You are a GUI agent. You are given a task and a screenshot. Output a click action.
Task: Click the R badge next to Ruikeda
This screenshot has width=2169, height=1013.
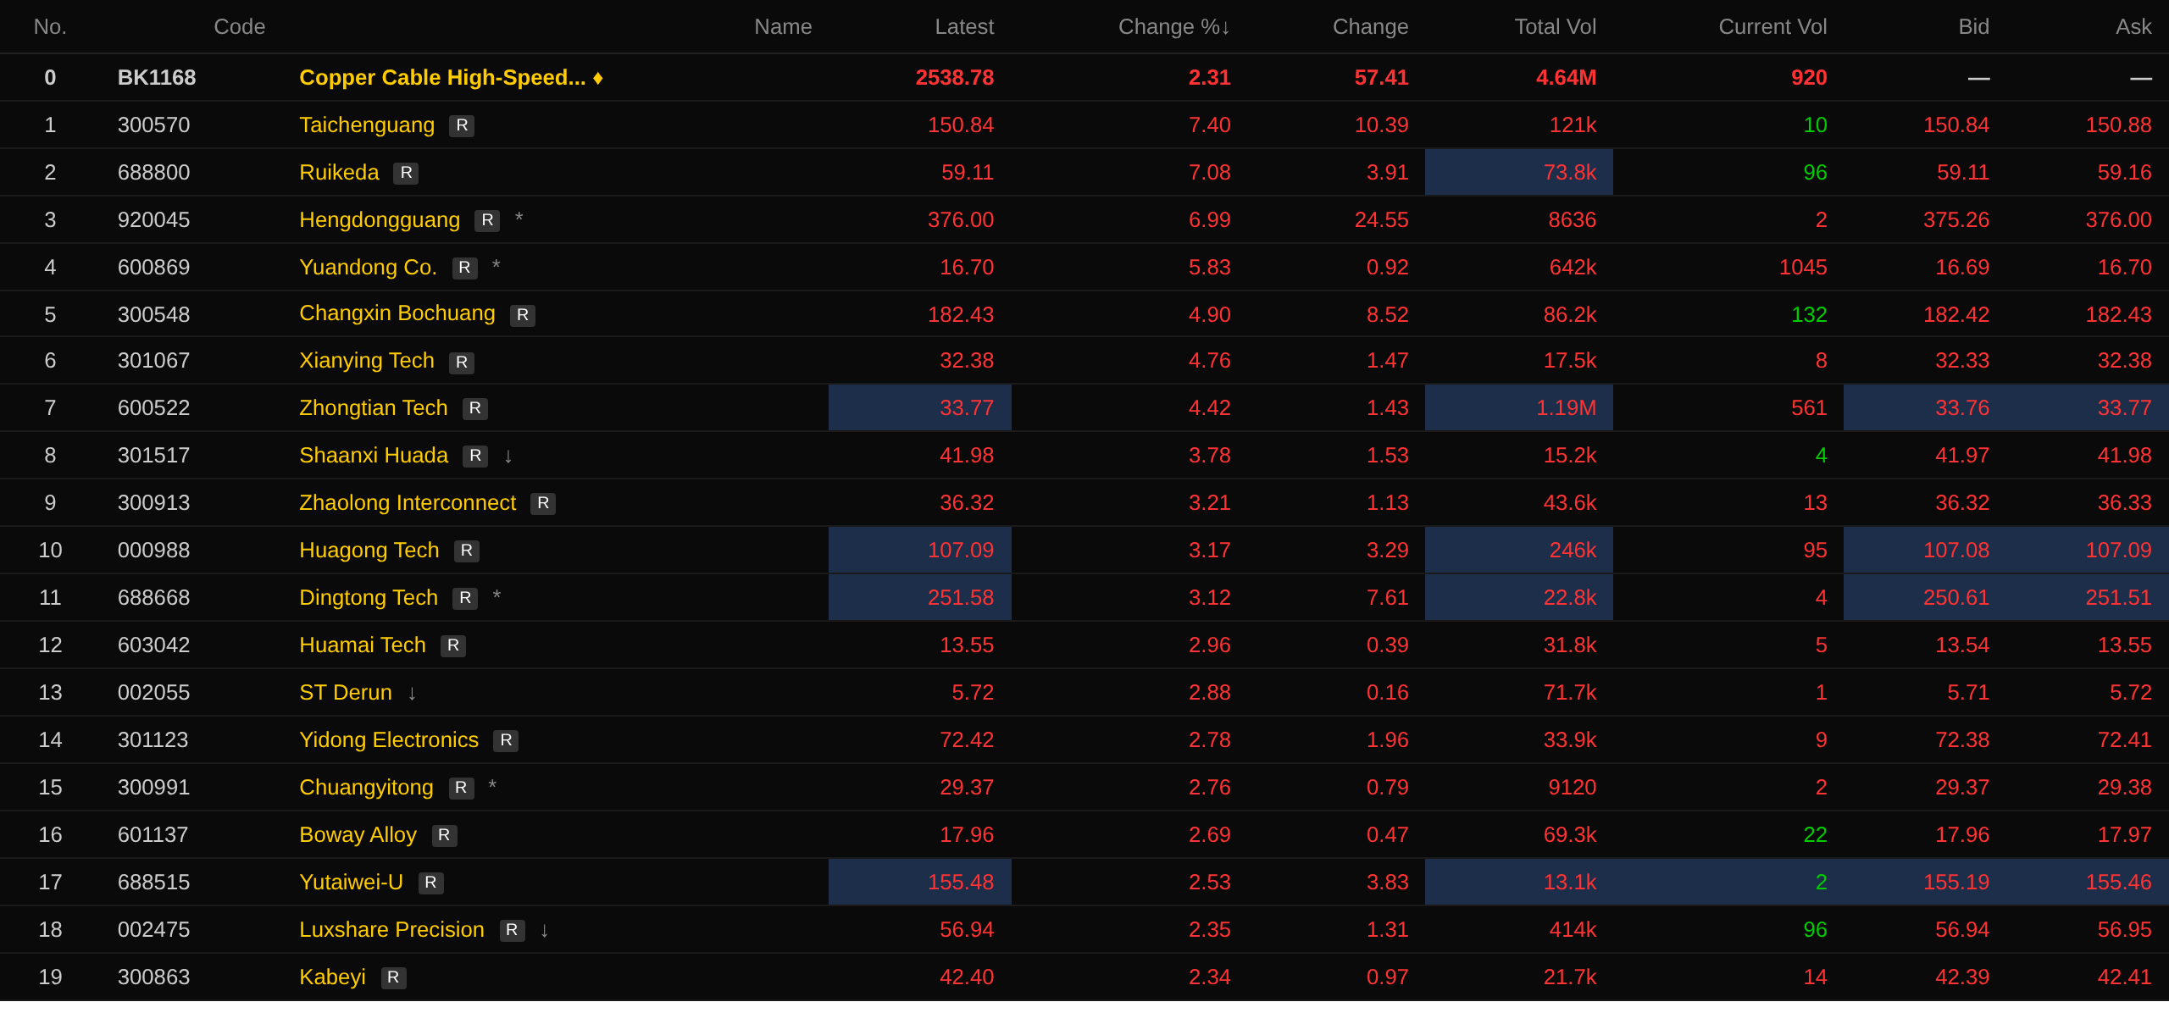(406, 173)
